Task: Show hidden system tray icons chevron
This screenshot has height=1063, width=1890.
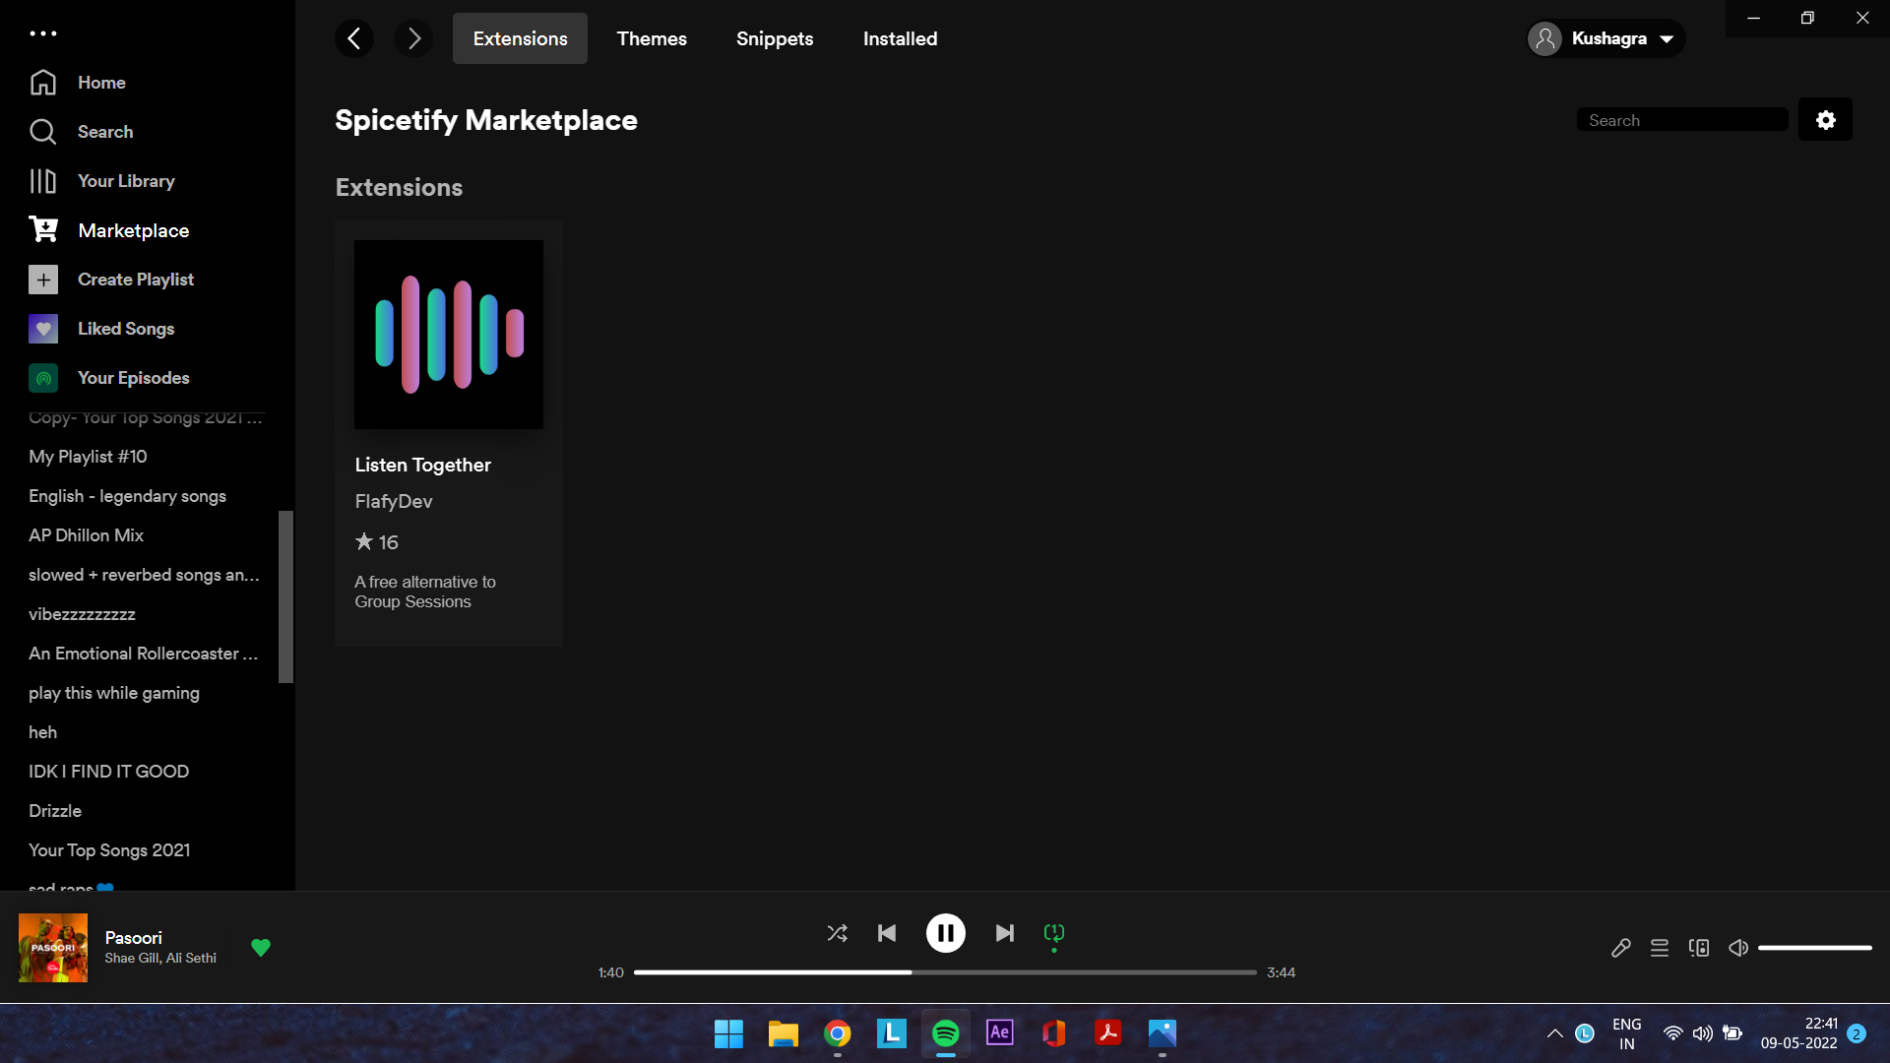Action: point(1554,1033)
